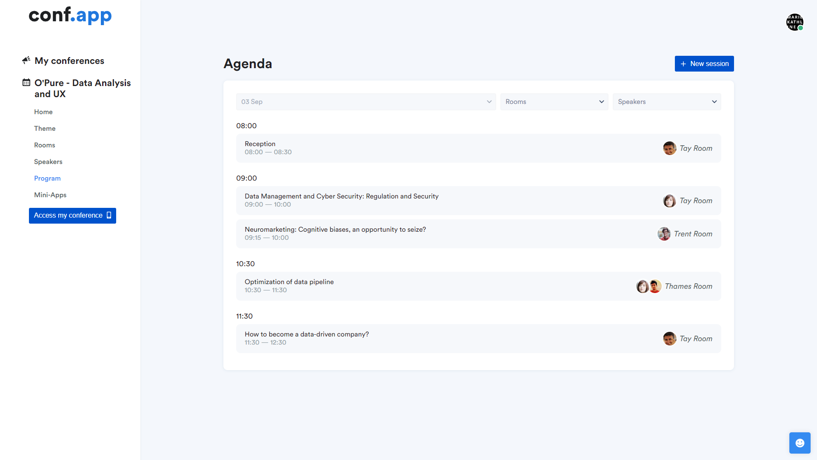The image size is (817, 460).
Task: Open the Speakers filter dropdown
Action: [x=666, y=102]
